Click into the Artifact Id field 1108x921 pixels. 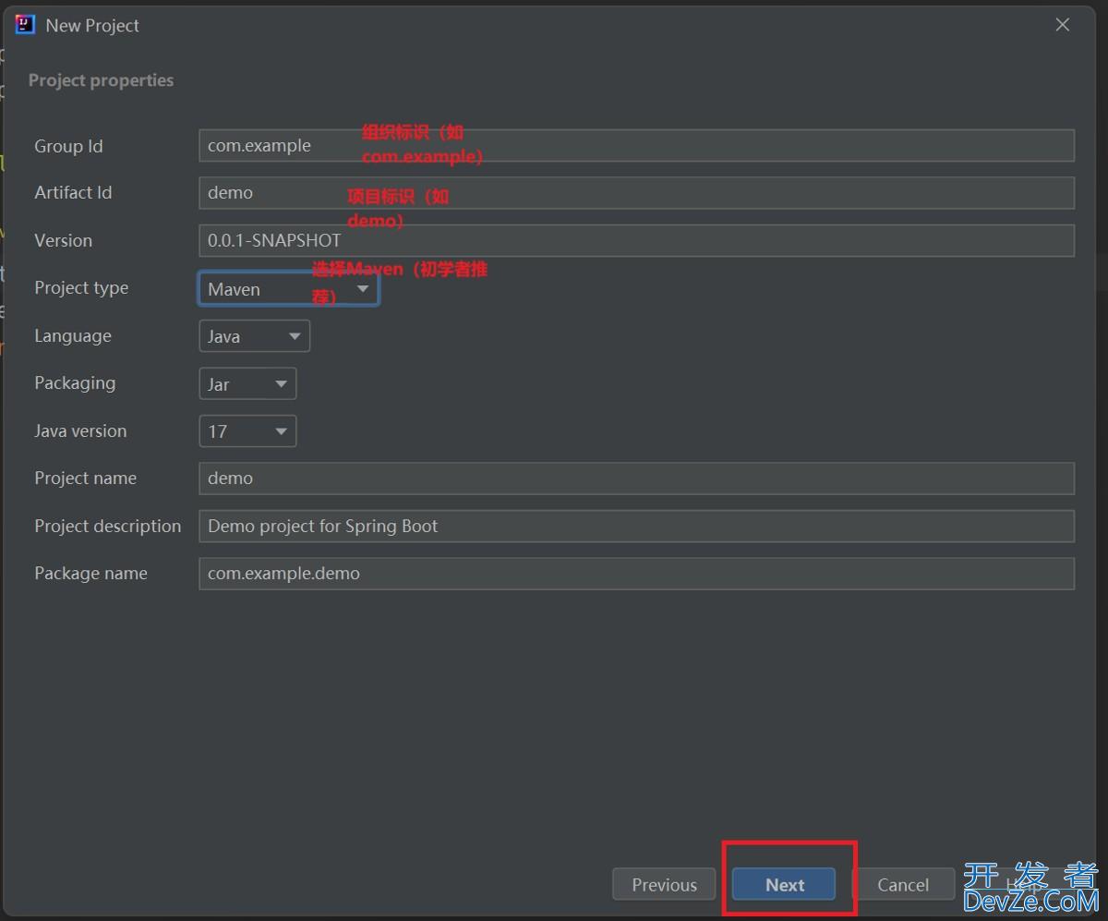635,193
